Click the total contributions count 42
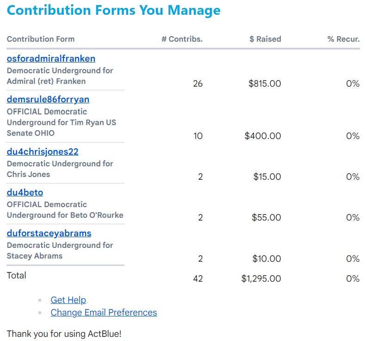365x341 pixels. 198,279
